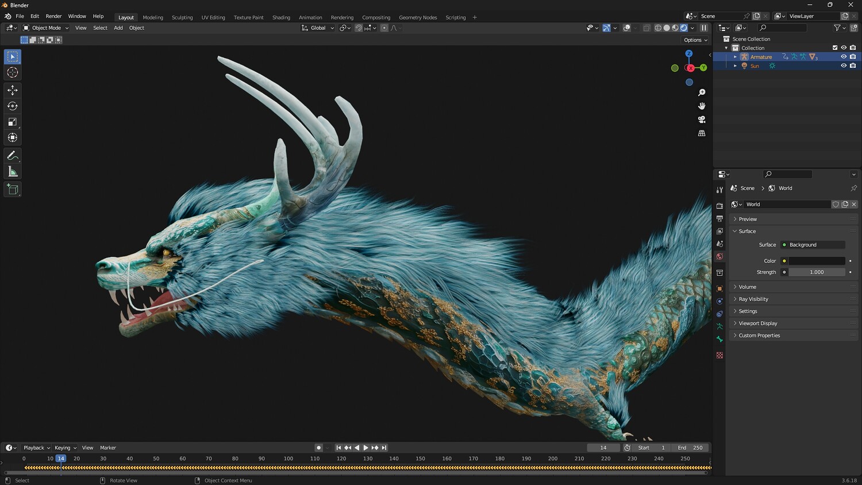Uncheck the Collection exclude checkbox

tap(835, 48)
